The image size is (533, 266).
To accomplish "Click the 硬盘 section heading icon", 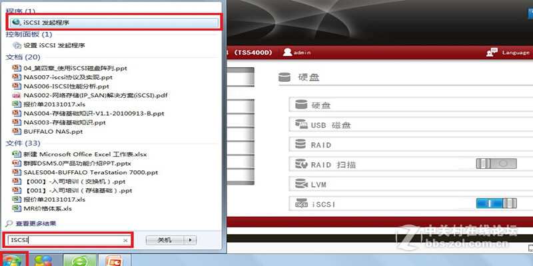I will (x=284, y=77).
